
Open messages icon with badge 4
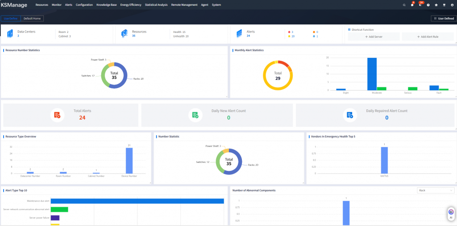tap(412, 5)
